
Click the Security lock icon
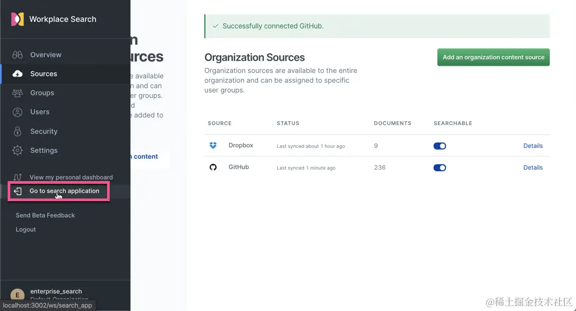point(17,132)
